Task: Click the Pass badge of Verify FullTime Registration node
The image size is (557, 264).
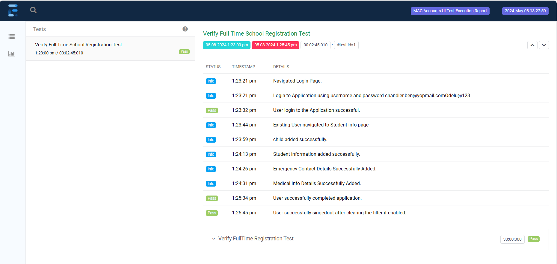Action: (x=533, y=239)
